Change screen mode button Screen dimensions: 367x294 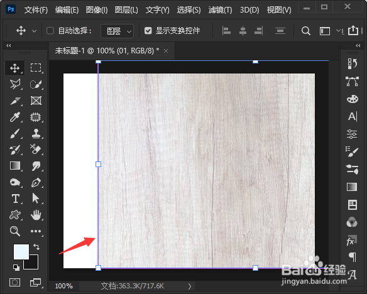click(36, 283)
